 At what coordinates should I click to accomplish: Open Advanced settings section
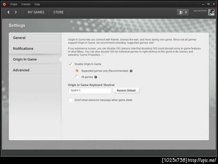click(x=35, y=70)
